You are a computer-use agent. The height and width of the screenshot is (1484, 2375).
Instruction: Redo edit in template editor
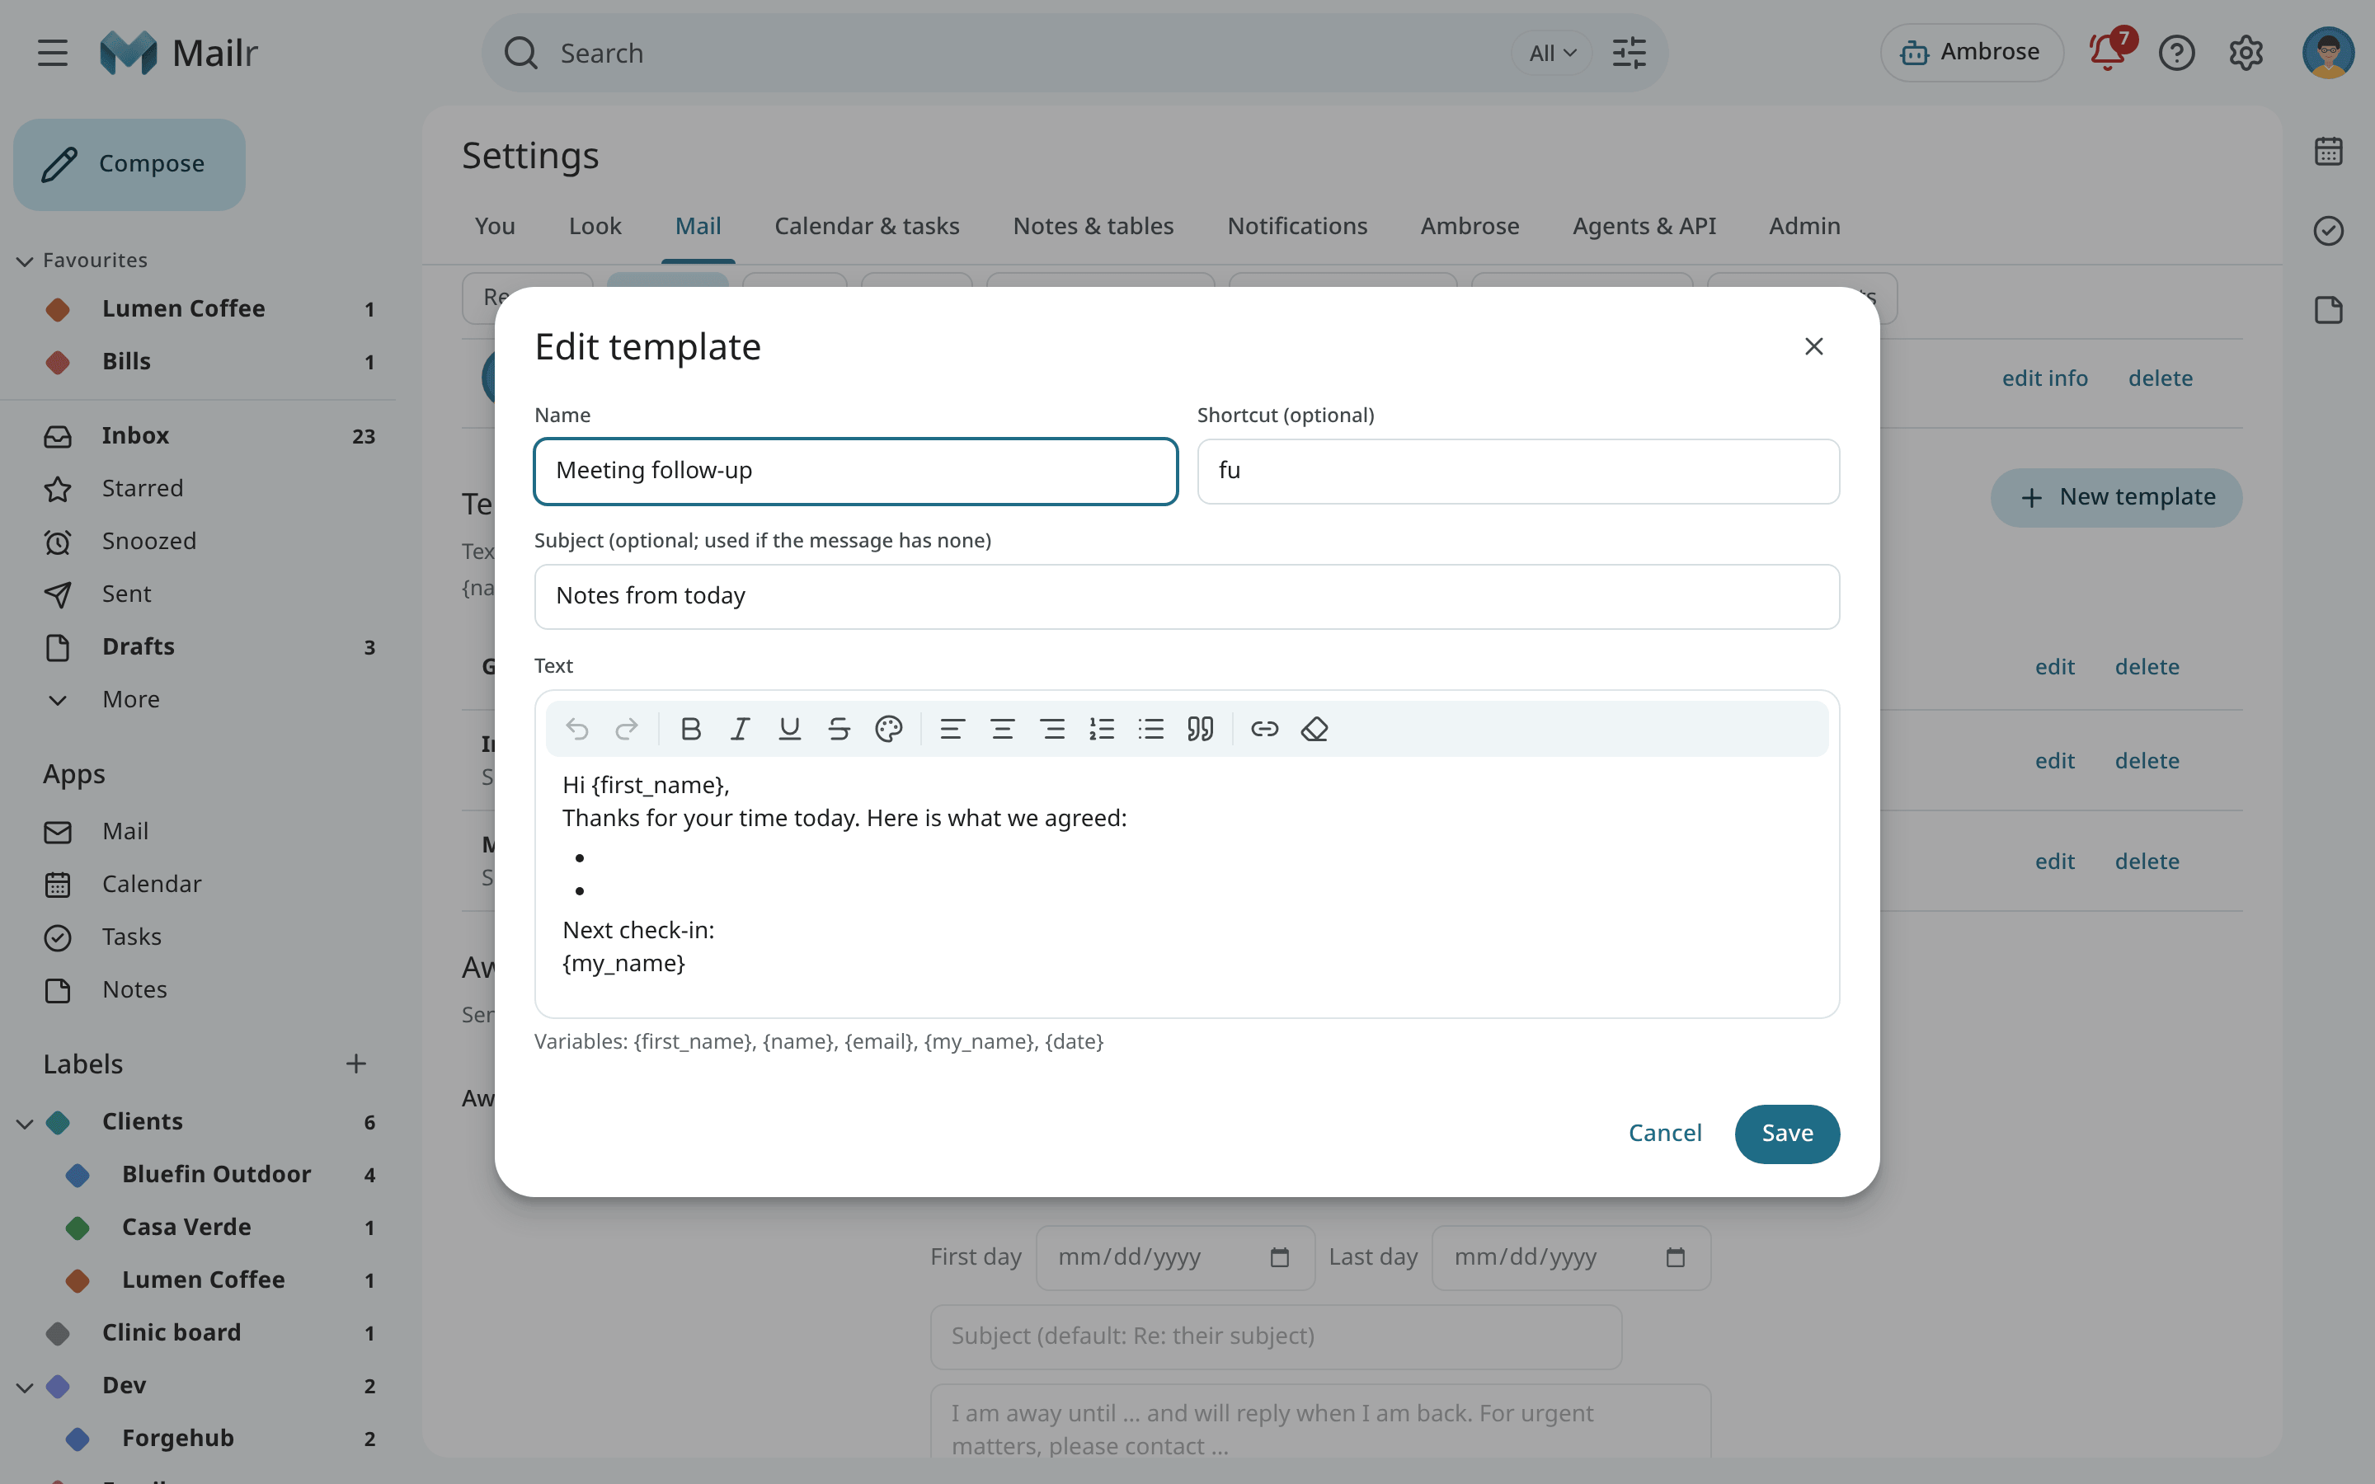click(x=626, y=728)
